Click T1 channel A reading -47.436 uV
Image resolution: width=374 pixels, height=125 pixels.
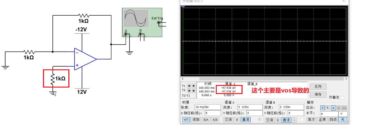pyautogui.click(x=228, y=88)
